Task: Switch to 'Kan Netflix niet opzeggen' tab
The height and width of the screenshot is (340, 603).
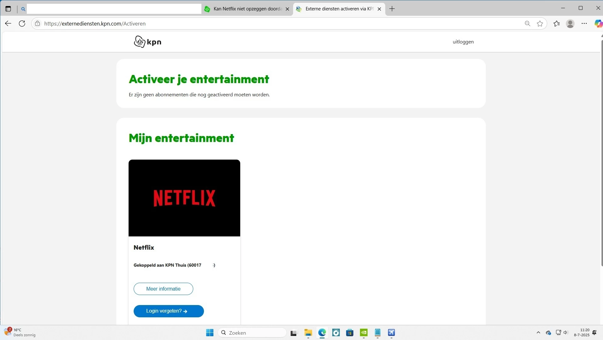Action: tap(247, 9)
